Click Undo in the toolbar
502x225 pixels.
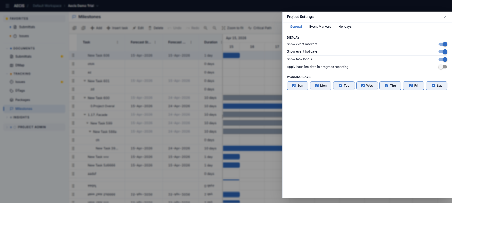[x=175, y=28]
